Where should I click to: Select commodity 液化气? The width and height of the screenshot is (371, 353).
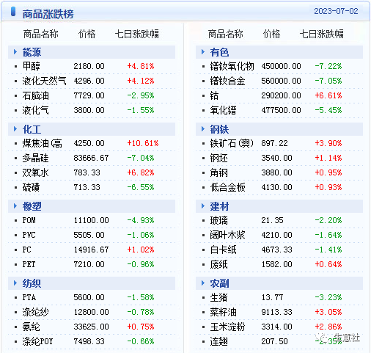[35, 110]
